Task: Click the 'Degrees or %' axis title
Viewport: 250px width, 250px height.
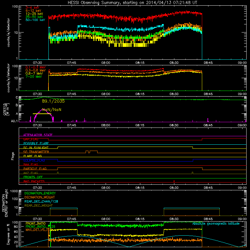Action: (x=8, y=234)
